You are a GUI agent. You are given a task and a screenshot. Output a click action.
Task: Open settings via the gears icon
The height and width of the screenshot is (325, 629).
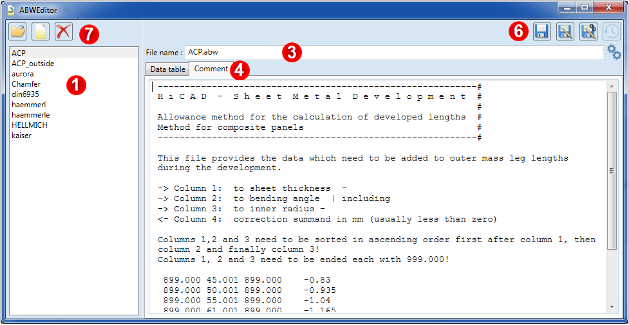pyautogui.click(x=614, y=52)
